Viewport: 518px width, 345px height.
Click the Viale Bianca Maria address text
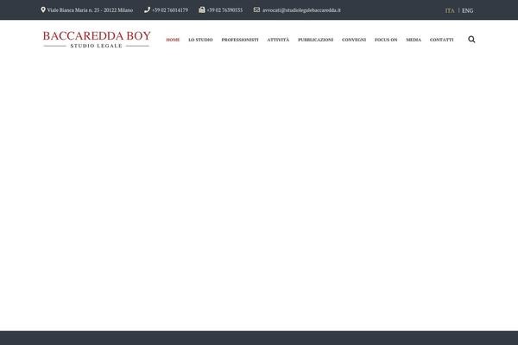click(x=90, y=10)
